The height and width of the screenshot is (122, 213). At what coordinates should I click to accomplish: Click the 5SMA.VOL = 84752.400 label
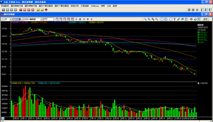coord(49,83)
